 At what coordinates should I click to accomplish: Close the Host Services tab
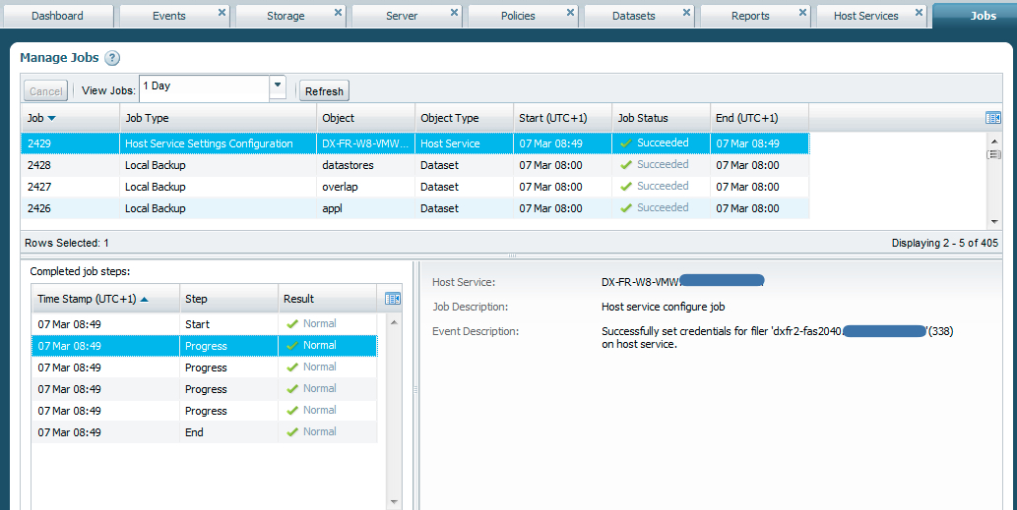coord(919,13)
